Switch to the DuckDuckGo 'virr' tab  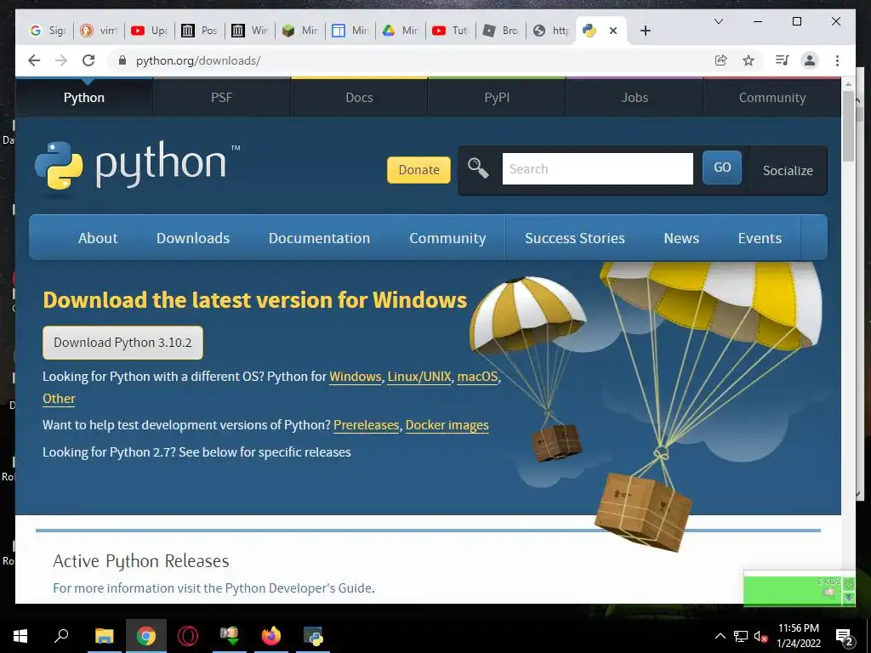pos(99,31)
